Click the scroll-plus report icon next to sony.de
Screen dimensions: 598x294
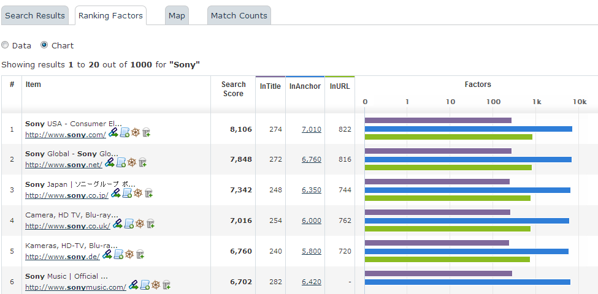[x=119, y=254]
